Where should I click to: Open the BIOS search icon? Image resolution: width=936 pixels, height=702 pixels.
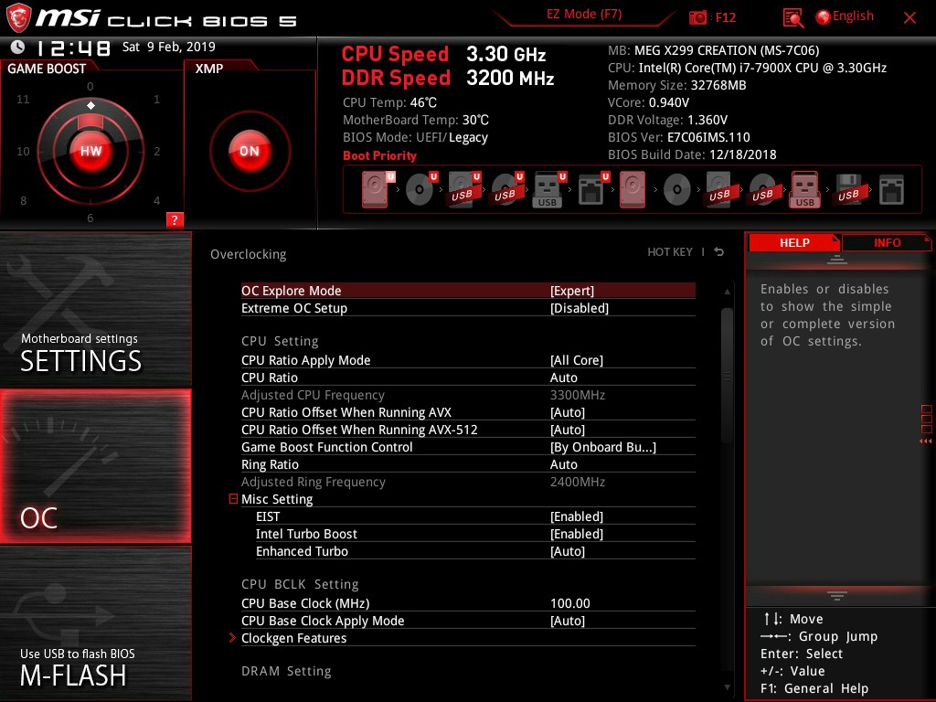click(793, 17)
